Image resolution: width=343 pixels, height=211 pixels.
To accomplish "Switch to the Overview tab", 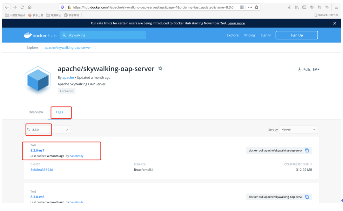I will [x=36, y=112].
